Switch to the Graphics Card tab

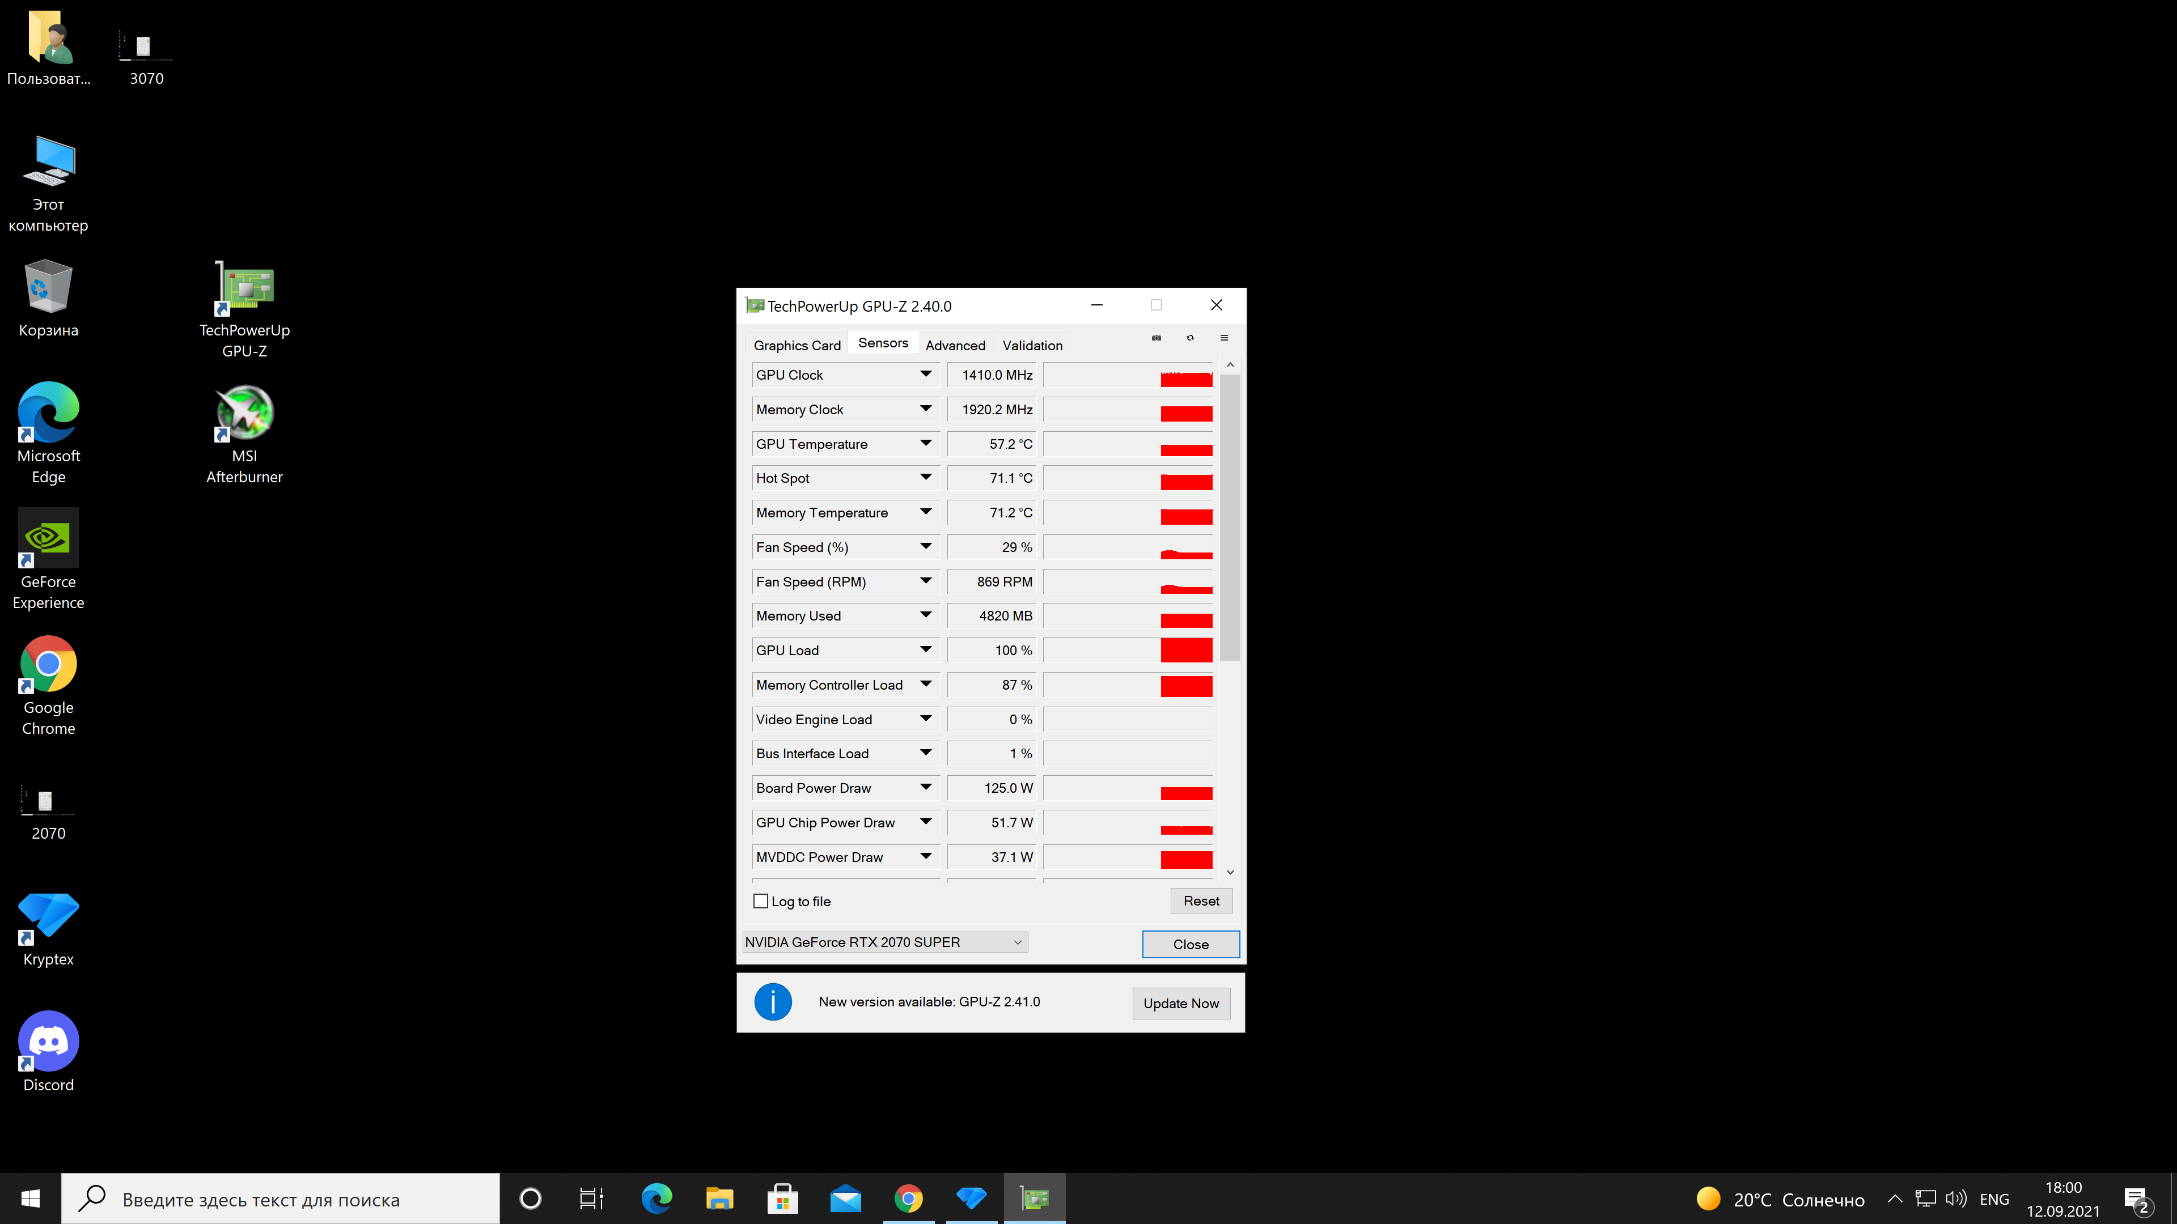point(797,346)
